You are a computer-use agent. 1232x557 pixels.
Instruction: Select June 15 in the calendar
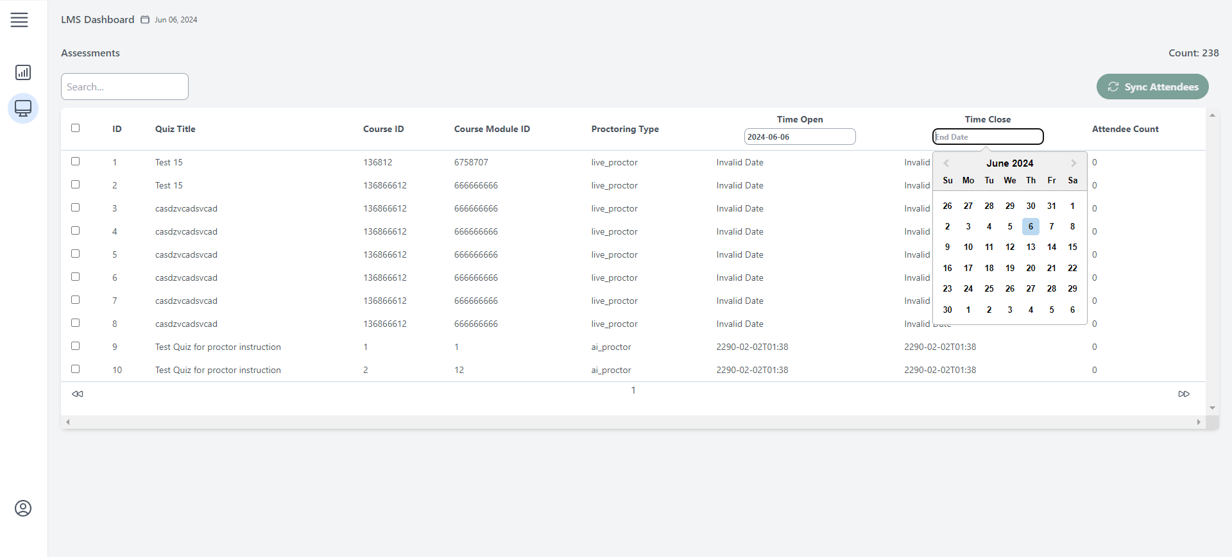(x=1072, y=247)
